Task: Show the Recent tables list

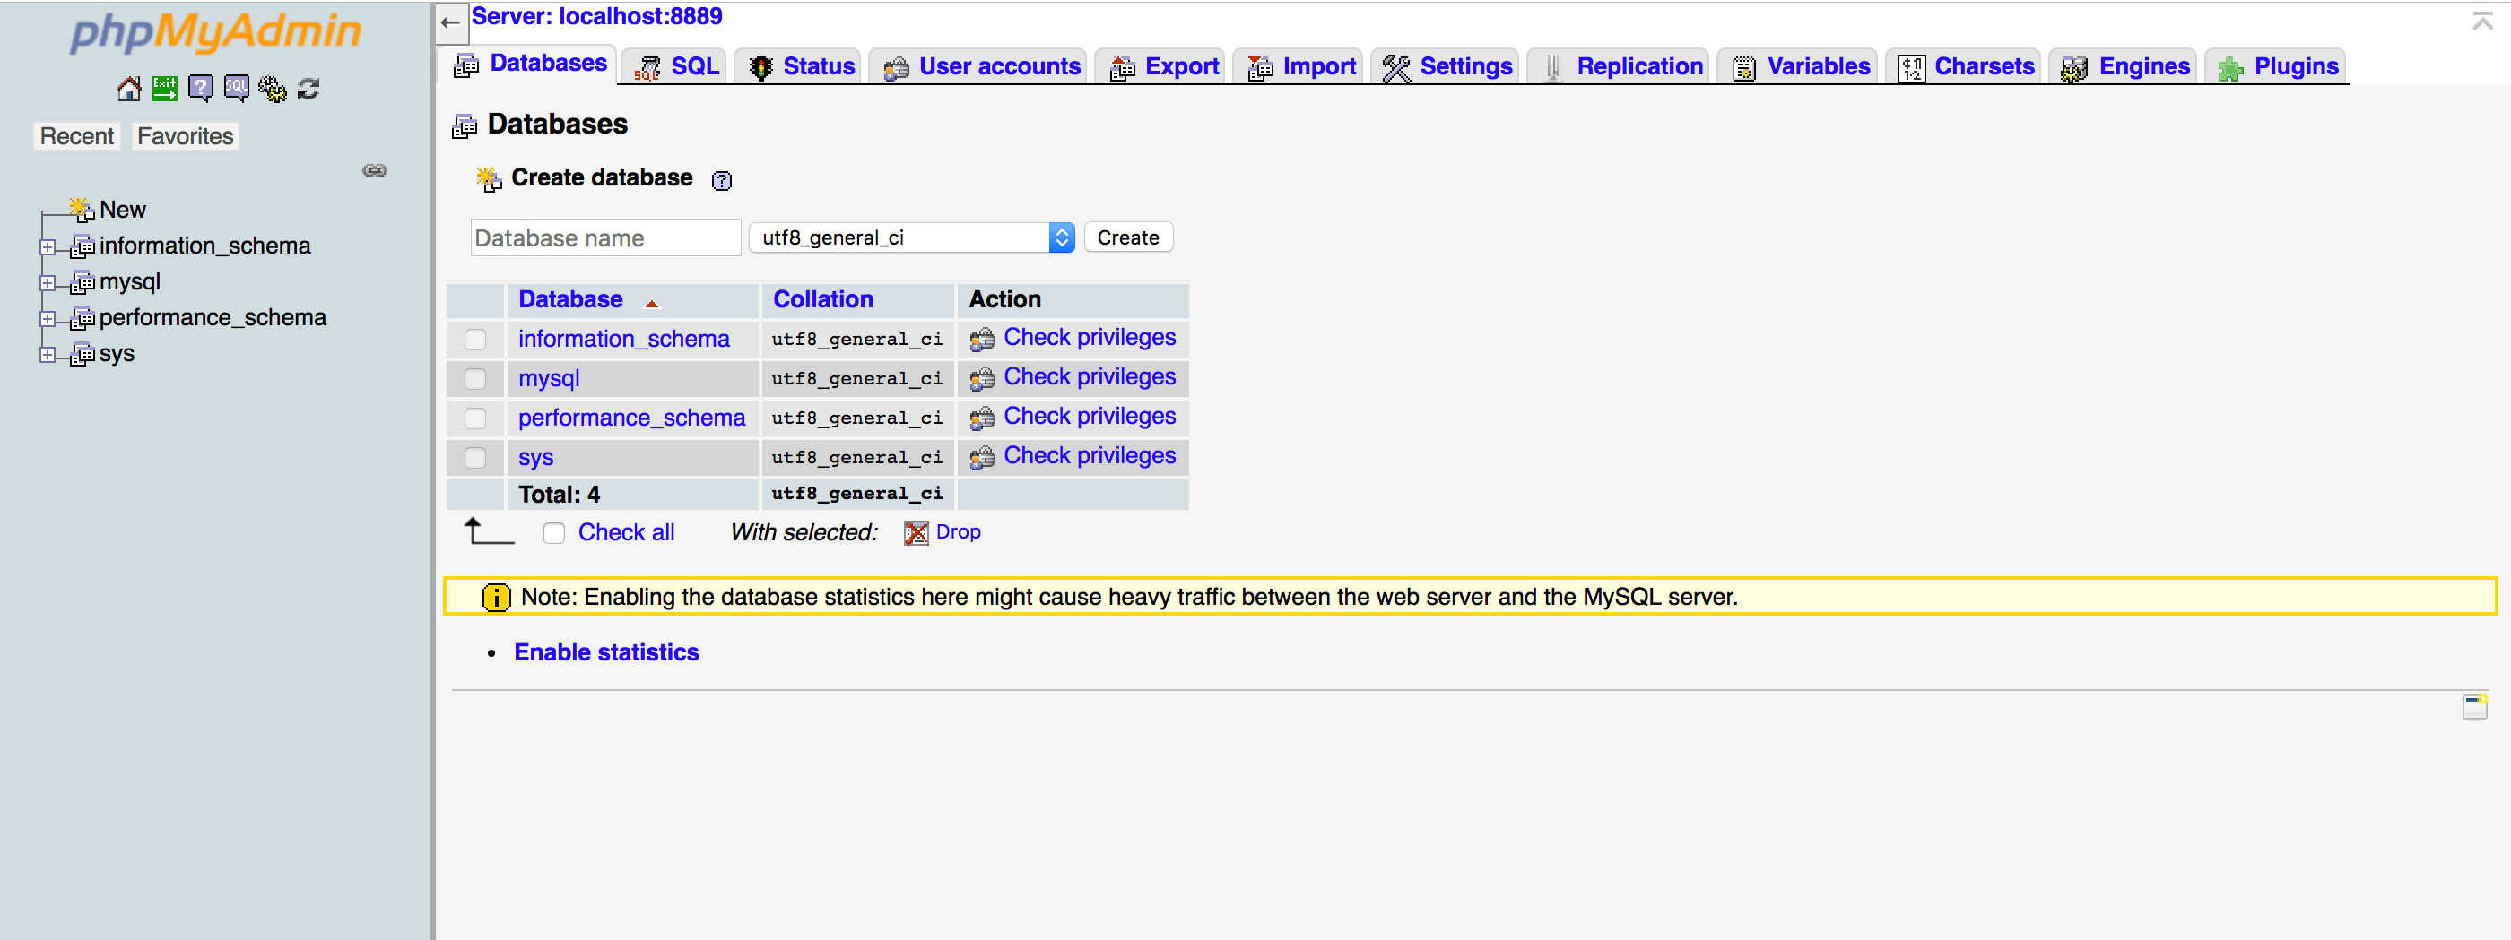Action: tap(77, 136)
